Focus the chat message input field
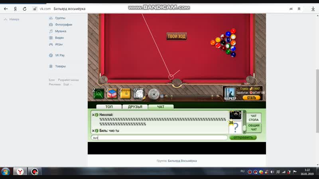This screenshot has height=179, width=319. coord(159,138)
